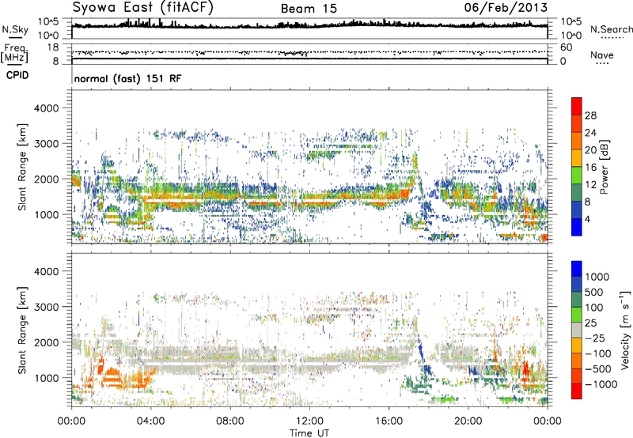Click the "24" power colorbar value

pyautogui.click(x=590, y=133)
